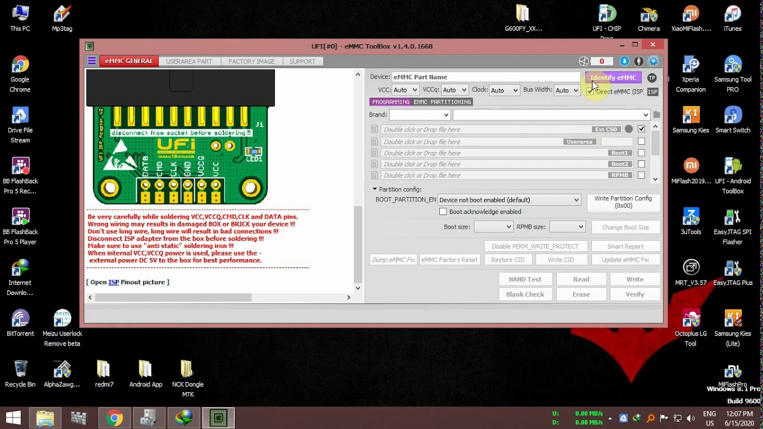Click the file list vertical scrollbar thumb
The height and width of the screenshot is (429, 763).
click(x=655, y=142)
